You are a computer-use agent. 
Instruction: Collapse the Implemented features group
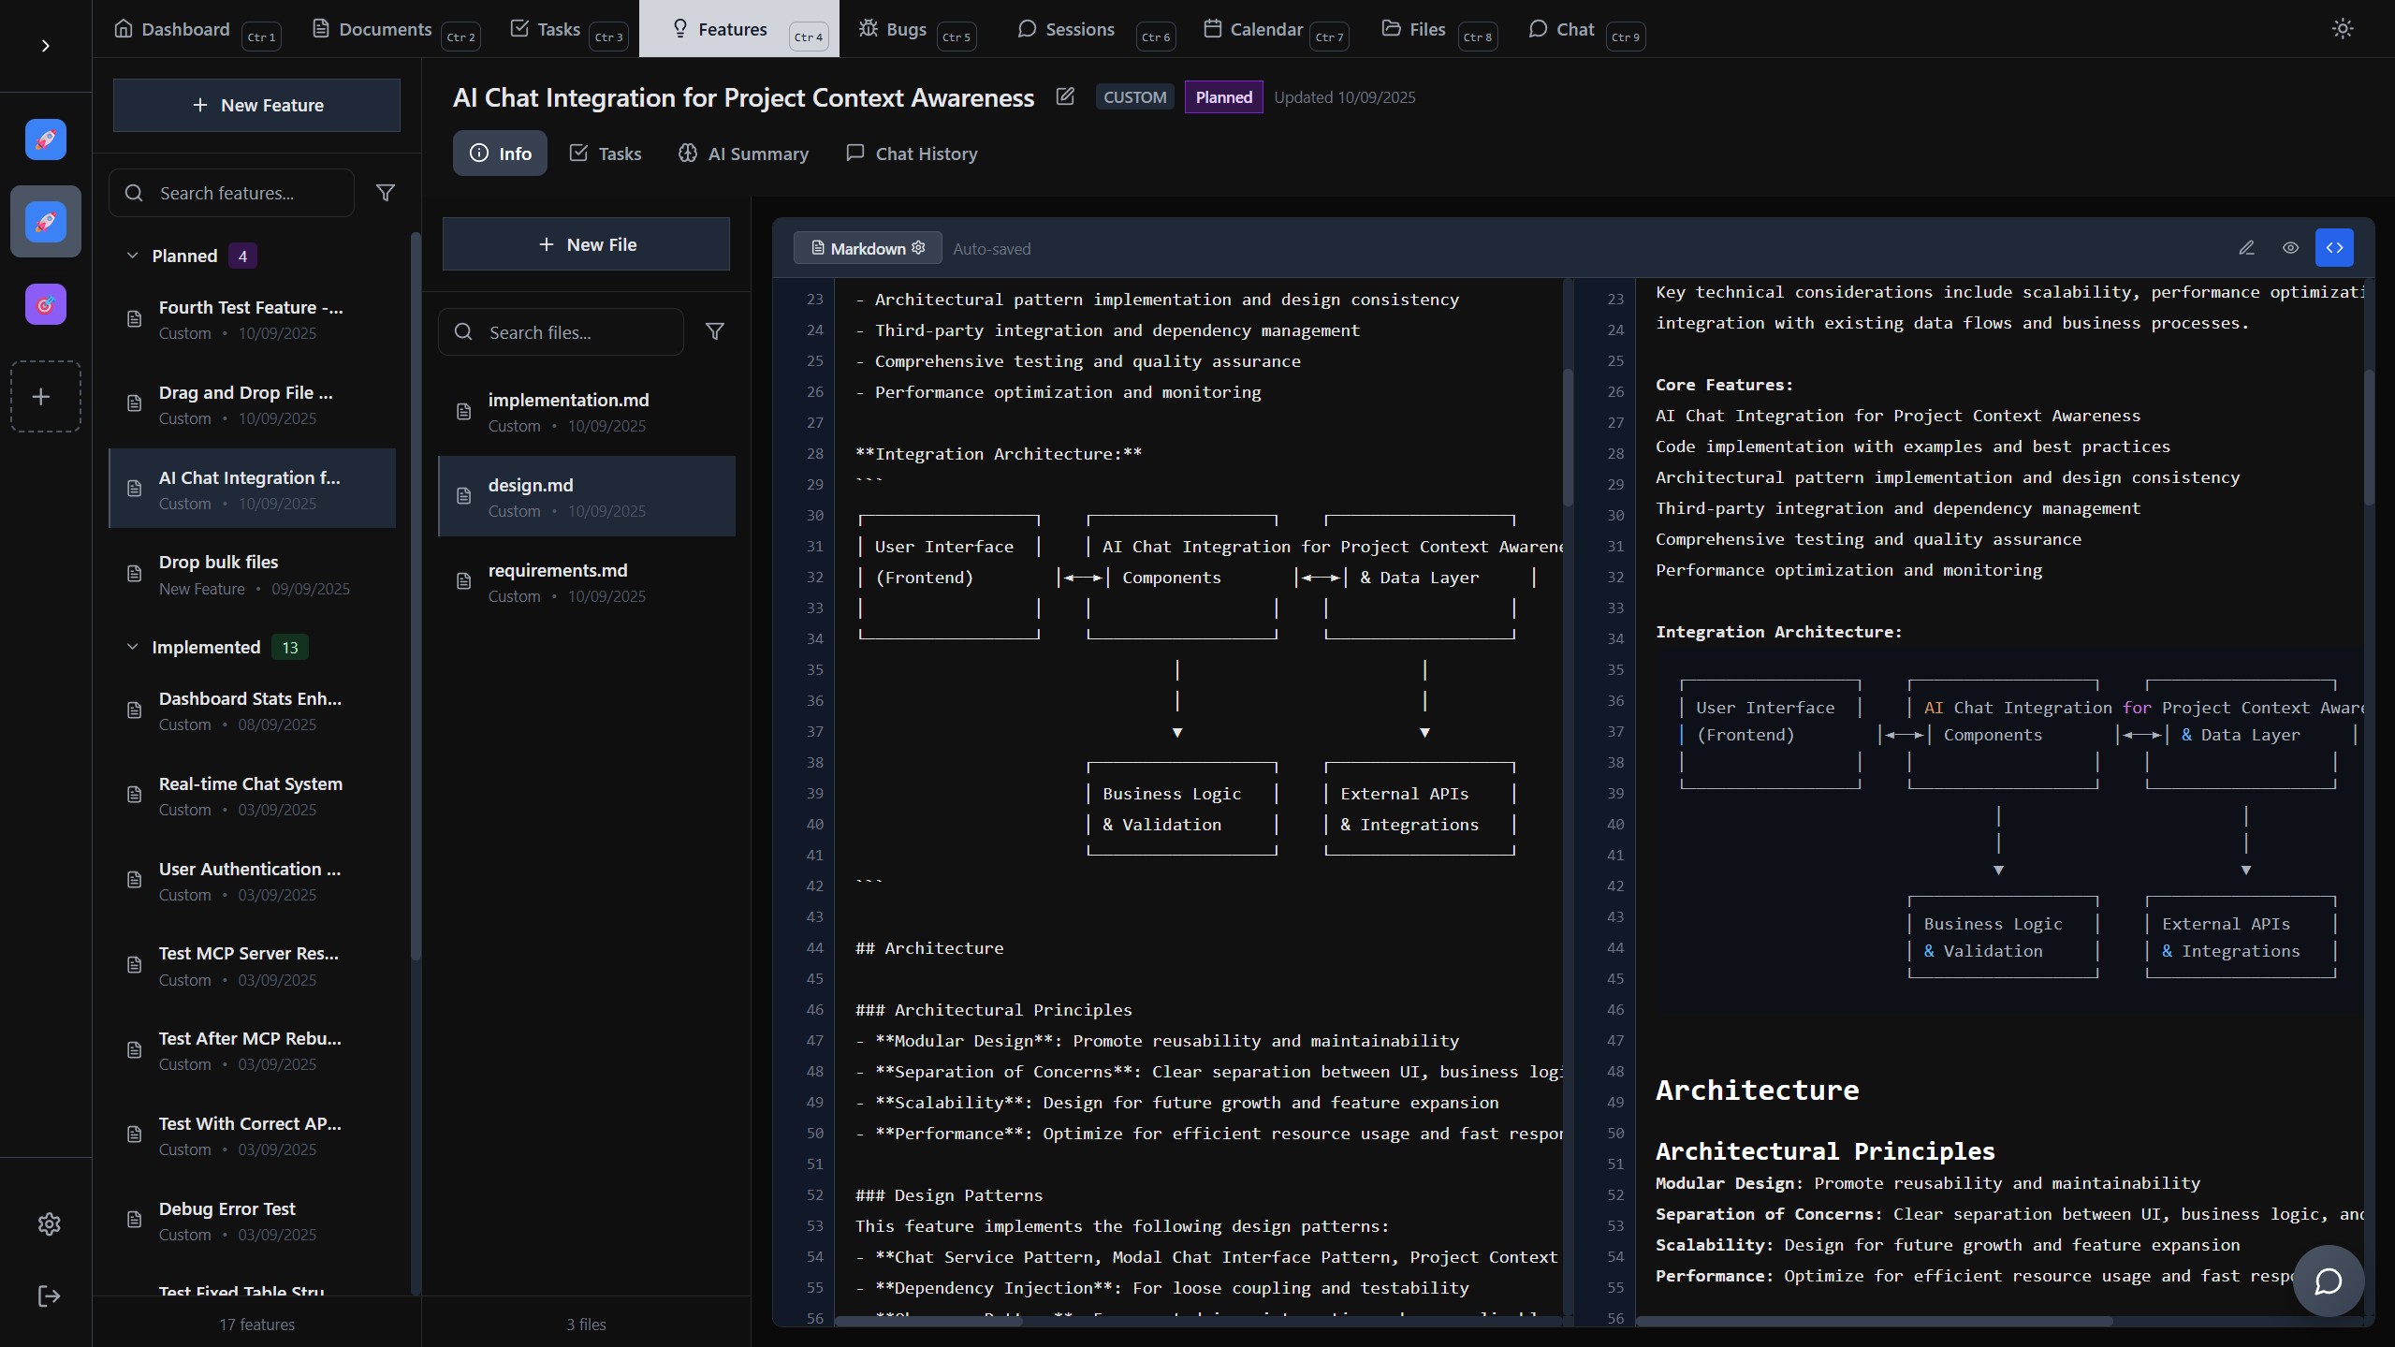pyautogui.click(x=132, y=647)
